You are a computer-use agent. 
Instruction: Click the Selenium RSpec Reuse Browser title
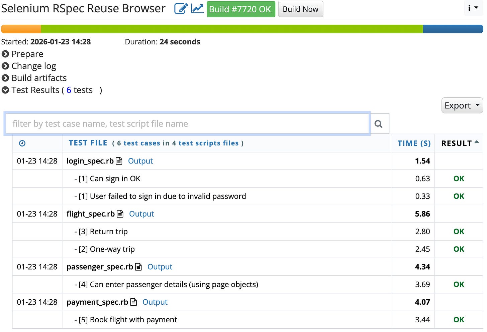[x=83, y=8]
